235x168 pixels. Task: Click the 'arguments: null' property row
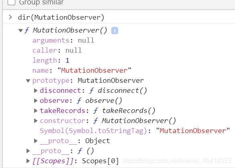pyautogui.click(x=63, y=41)
